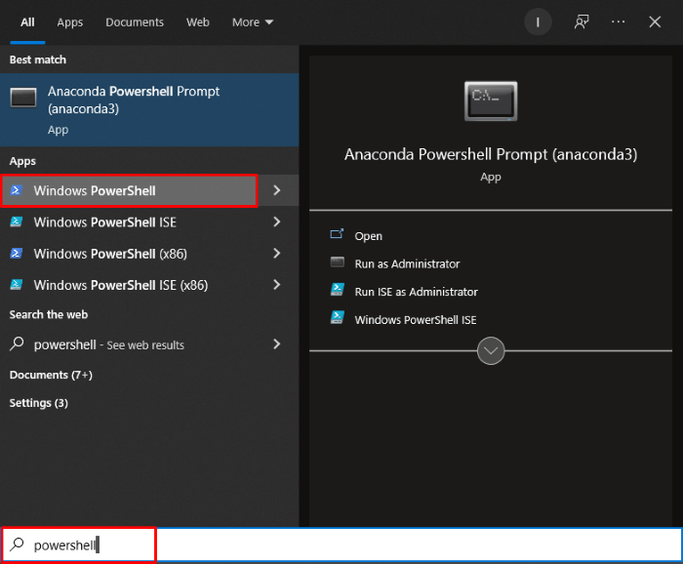Select Windows PowerShell ISE (x86) result text
The height and width of the screenshot is (564, 683).
pyautogui.click(x=121, y=285)
